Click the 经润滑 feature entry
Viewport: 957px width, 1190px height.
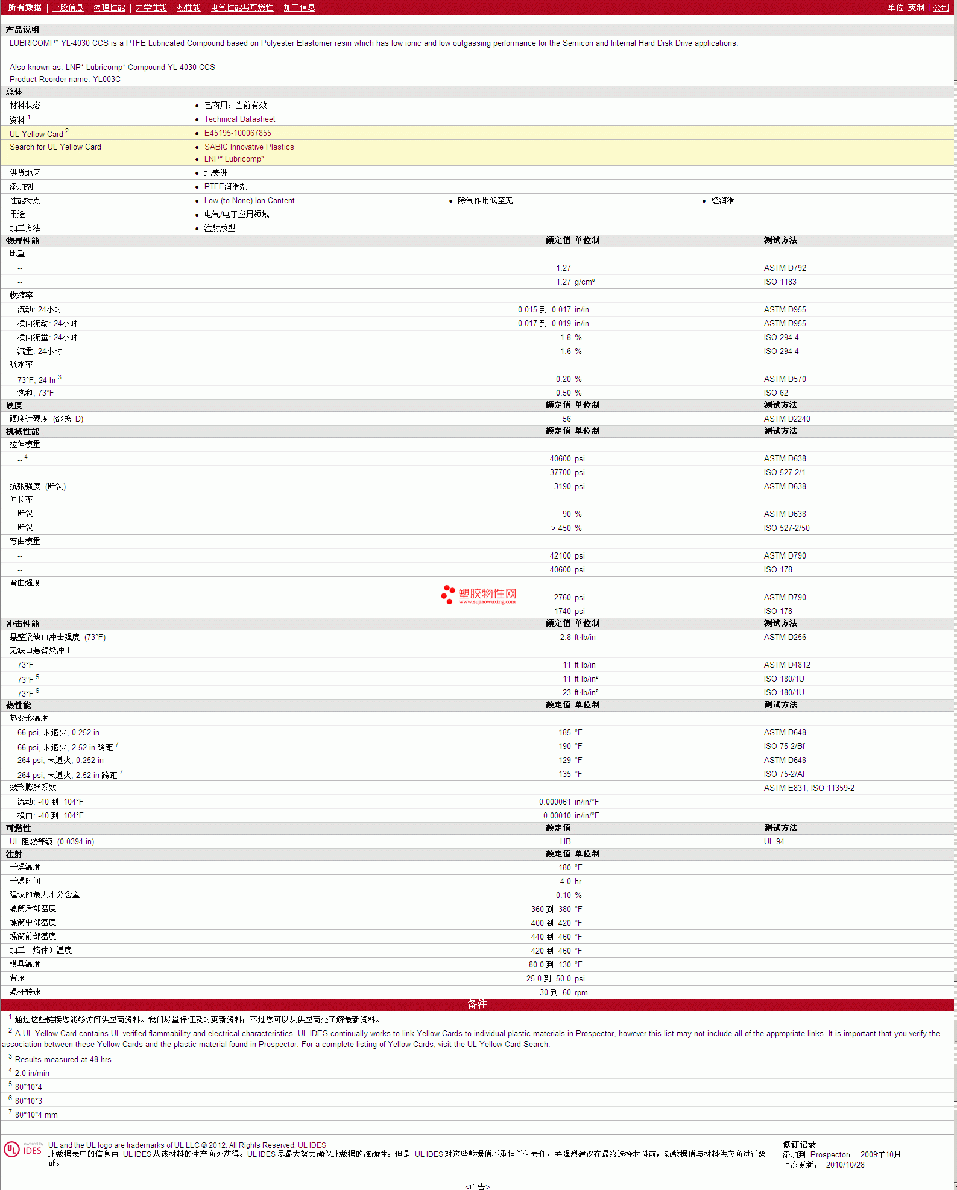(722, 201)
